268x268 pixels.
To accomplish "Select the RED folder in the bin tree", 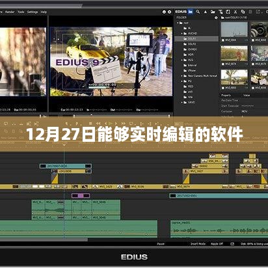I will (x=188, y=87).
